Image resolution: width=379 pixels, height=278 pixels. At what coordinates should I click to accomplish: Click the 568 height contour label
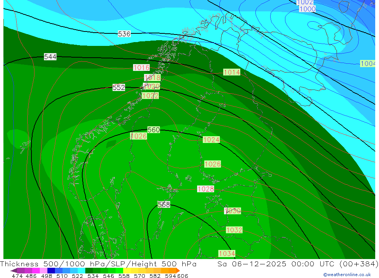point(164,205)
